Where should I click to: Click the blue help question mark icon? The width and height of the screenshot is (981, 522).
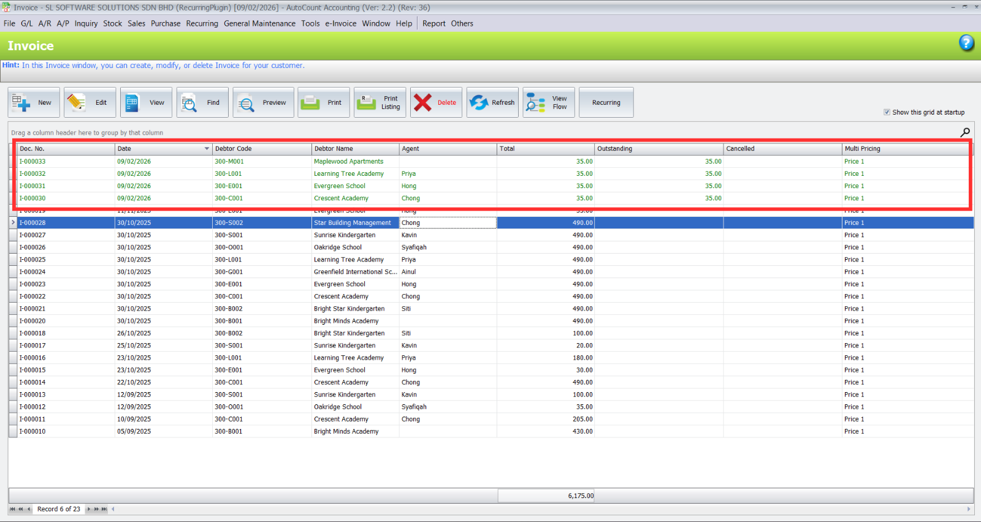pos(966,43)
